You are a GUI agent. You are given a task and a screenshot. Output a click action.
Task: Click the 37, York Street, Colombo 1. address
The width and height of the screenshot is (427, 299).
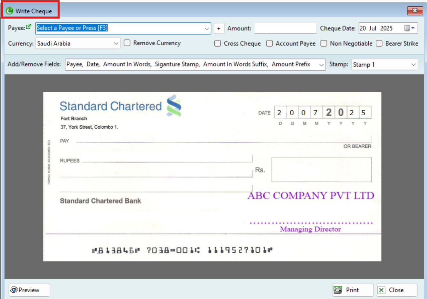[89, 127]
